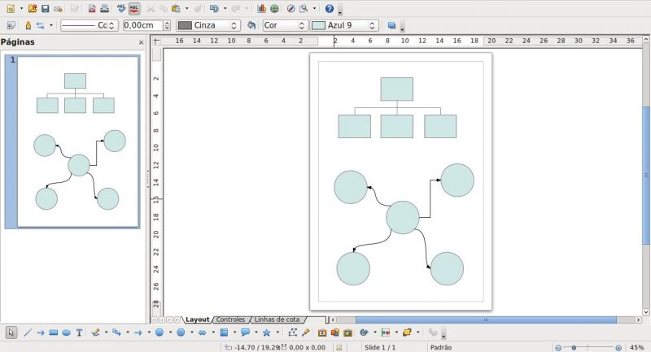This screenshot has height=352, width=651.
Task: Click the Zoom magnifier icon
Action: coord(304,8)
